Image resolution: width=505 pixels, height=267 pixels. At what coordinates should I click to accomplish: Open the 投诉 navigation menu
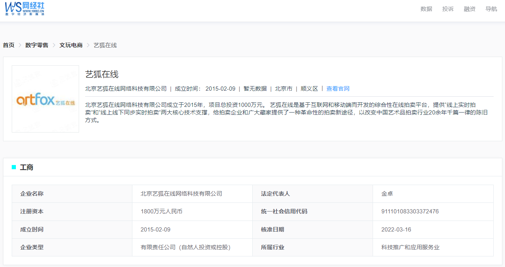pyautogui.click(x=448, y=9)
